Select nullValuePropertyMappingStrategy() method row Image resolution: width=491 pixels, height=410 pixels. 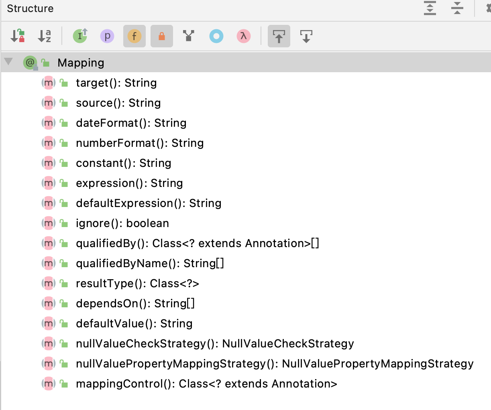click(246, 364)
